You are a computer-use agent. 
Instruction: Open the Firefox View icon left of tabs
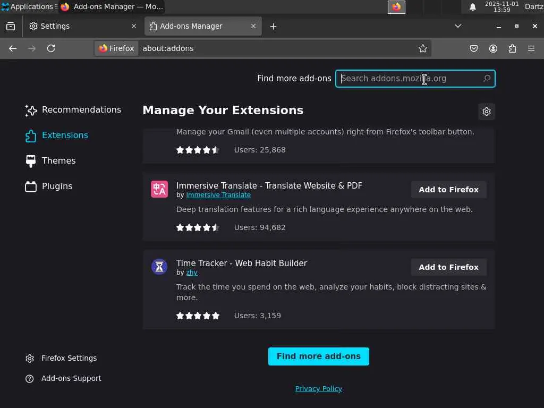11,27
